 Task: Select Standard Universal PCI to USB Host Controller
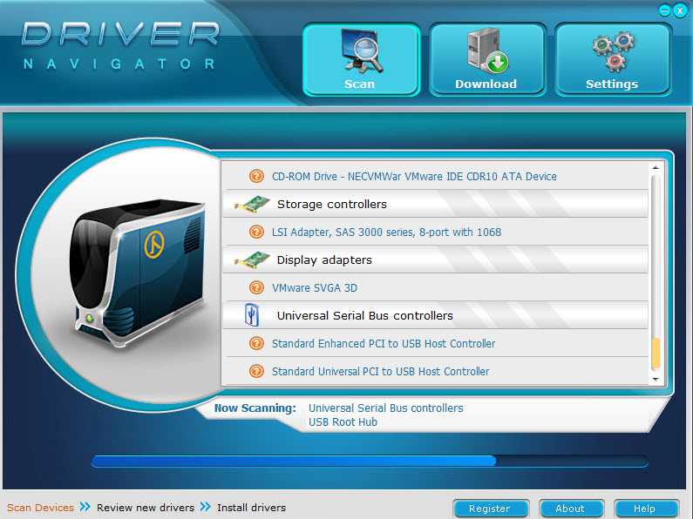(435, 371)
